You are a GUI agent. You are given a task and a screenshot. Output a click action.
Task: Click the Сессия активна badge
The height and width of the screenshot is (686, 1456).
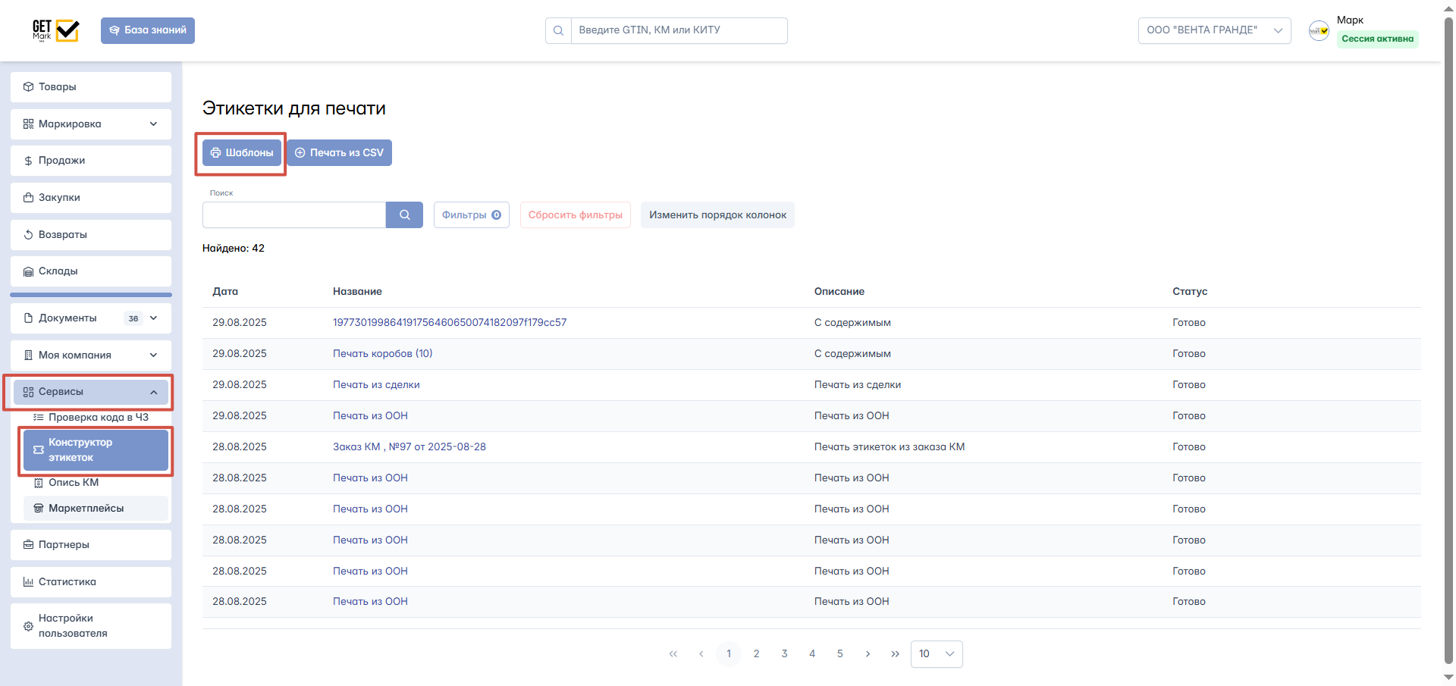1377,39
